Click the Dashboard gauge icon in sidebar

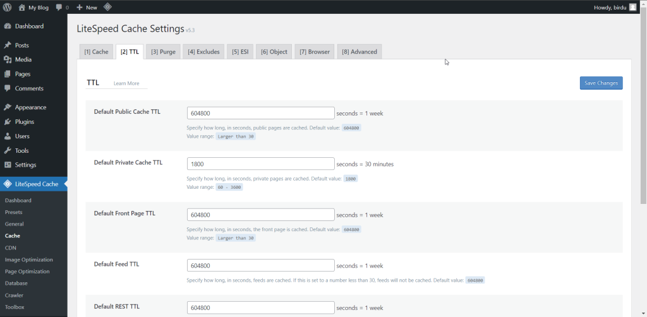8,27
